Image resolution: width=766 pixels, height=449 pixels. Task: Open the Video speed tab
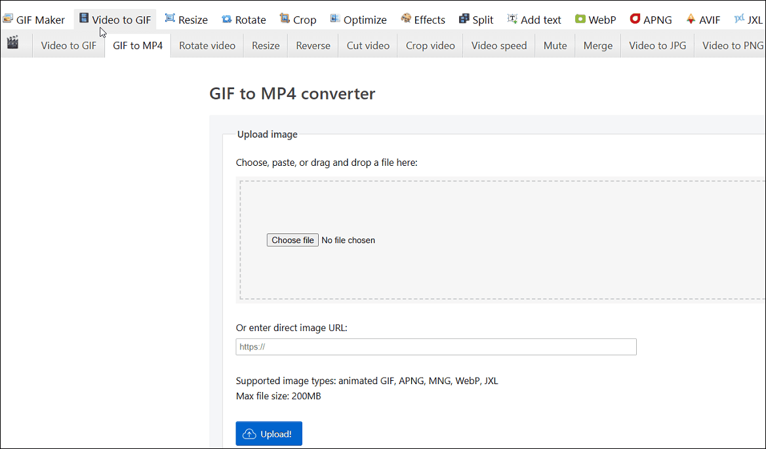[x=498, y=45]
